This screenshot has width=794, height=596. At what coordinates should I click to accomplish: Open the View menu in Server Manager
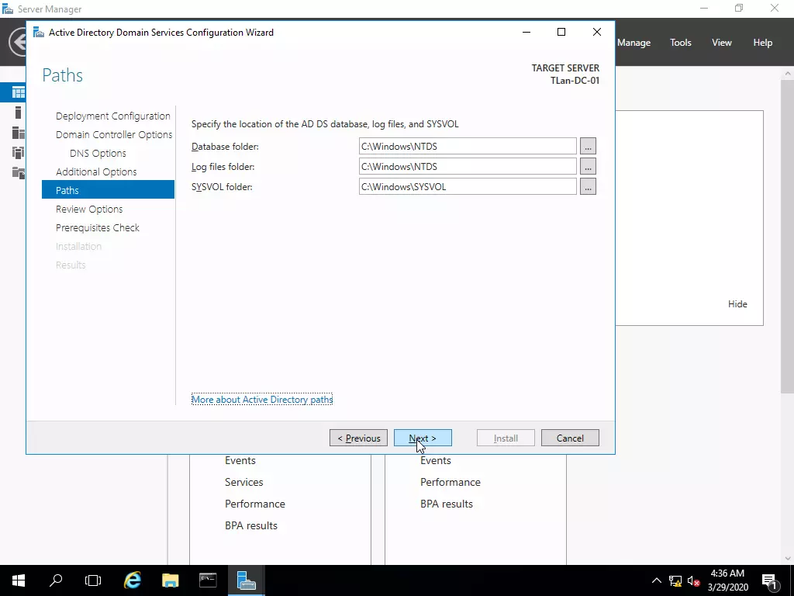click(722, 43)
